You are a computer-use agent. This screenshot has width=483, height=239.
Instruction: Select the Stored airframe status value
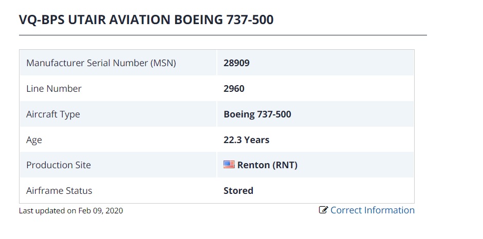[238, 191]
